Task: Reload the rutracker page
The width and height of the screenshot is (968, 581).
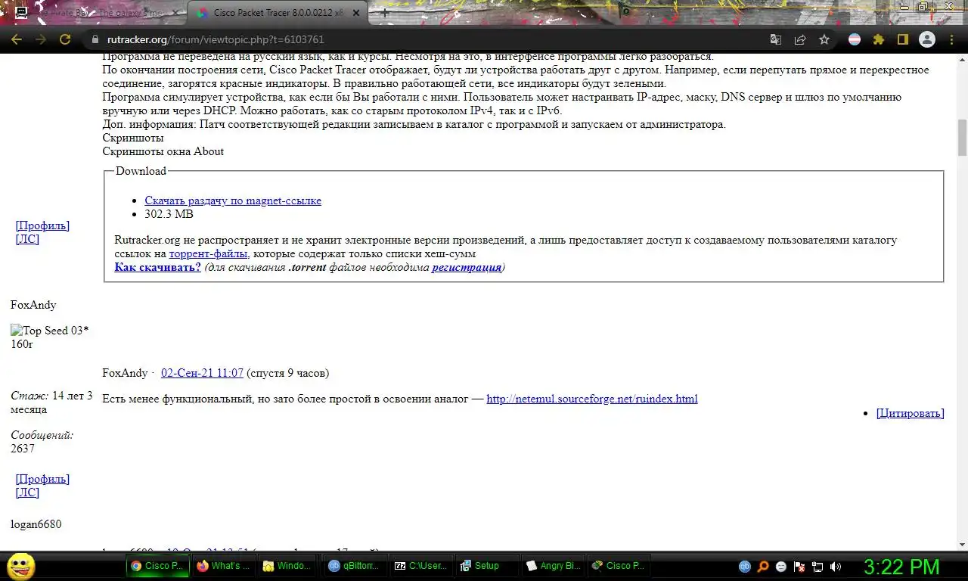Action: pos(65,39)
